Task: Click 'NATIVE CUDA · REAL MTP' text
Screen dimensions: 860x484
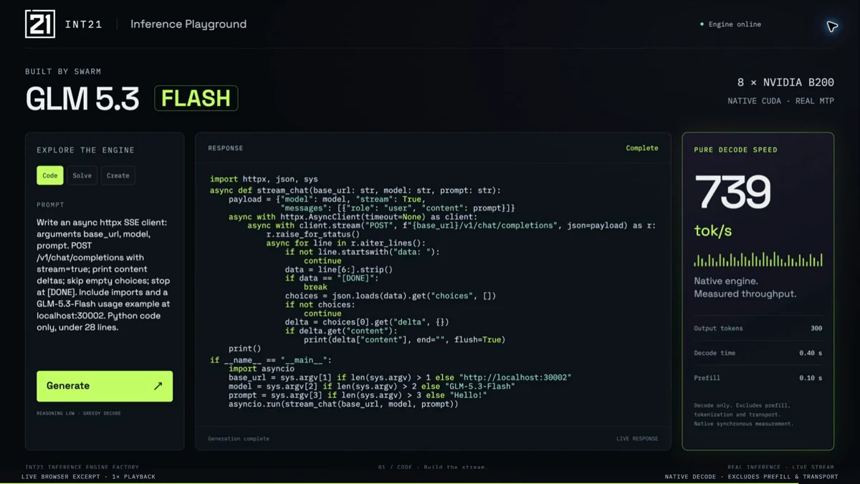Action: [x=781, y=101]
